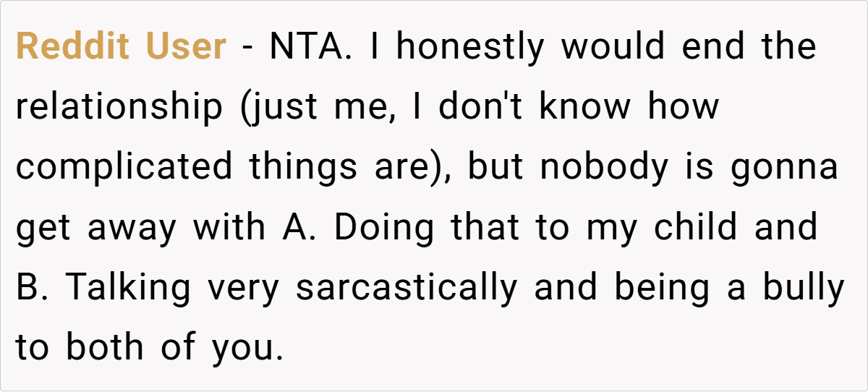
Task: Click the word 'honestly' in the comment
Action: [x=469, y=48]
